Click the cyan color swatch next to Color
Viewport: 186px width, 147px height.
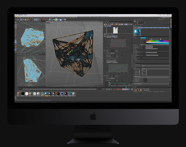click(143, 38)
